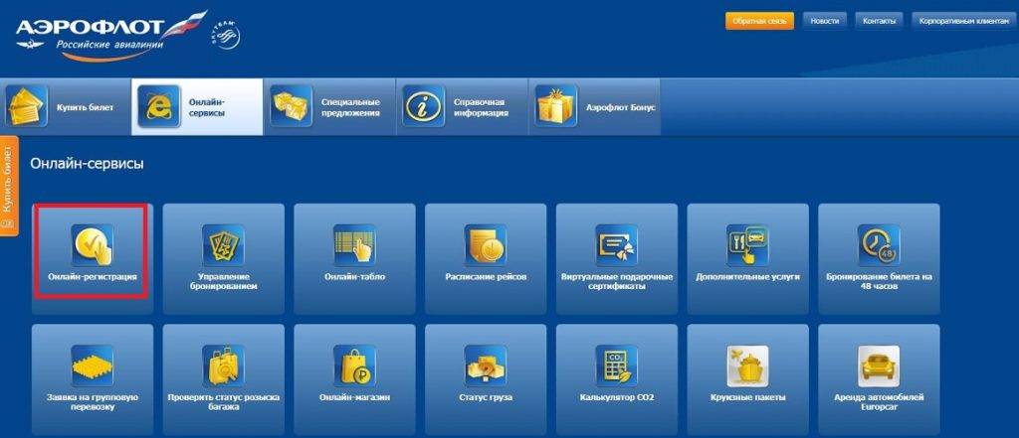Open the Аэрофлот Бонус tab
This screenshot has height=438, width=1019.
coord(595,107)
